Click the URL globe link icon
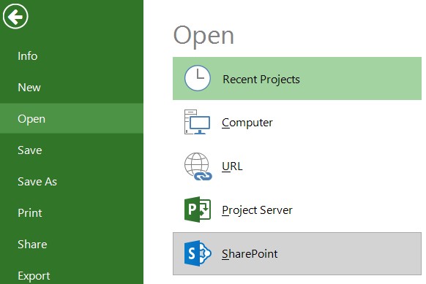 click(x=198, y=166)
